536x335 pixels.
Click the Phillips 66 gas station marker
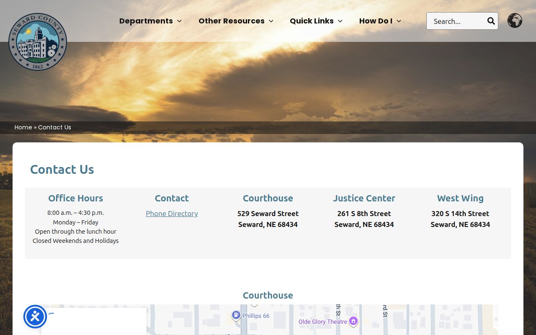point(236,315)
